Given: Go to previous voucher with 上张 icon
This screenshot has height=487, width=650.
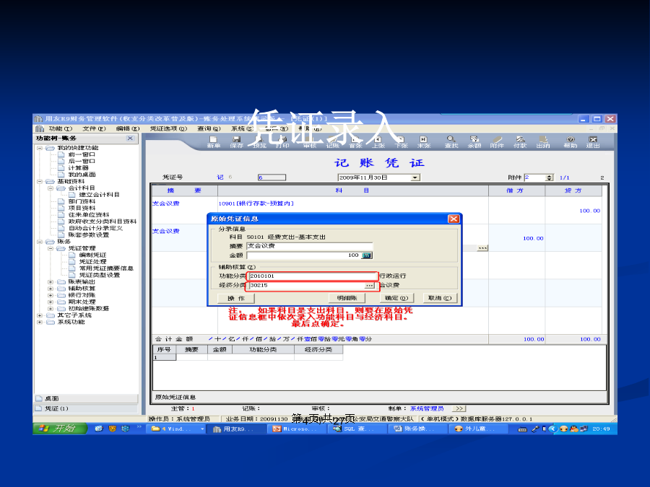Looking at the screenshot, I should point(378,142).
